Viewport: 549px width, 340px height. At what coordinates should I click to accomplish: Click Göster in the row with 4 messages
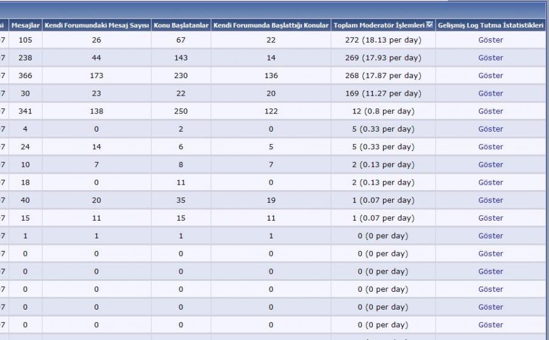(x=490, y=129)
